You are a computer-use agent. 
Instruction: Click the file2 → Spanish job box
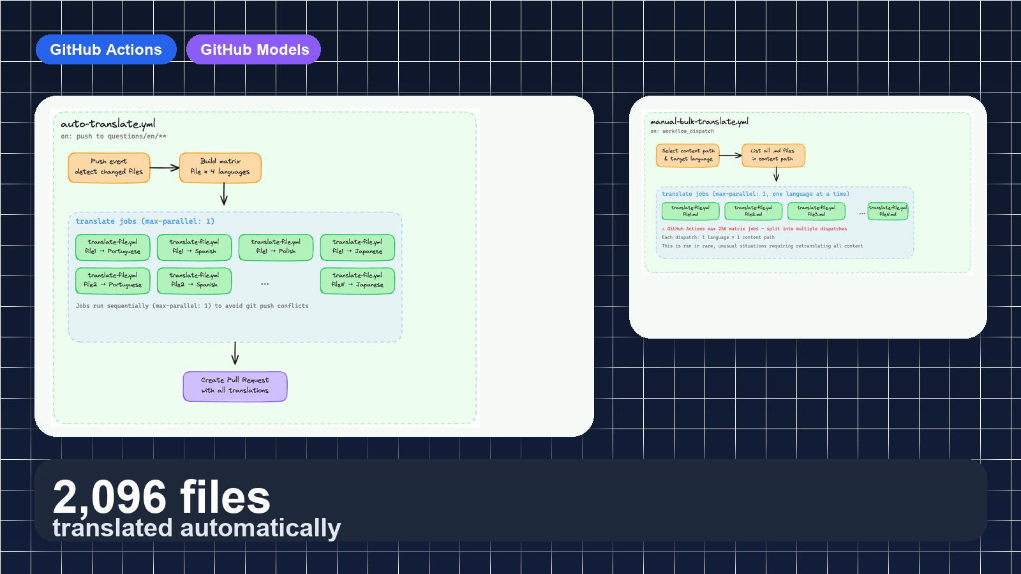pos(194,281)
